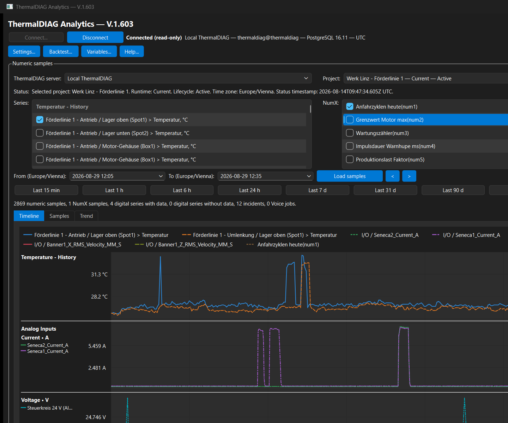Click the 28.2 °C axis label
The width and height of the screenshot is (508, 423).
point(99,296)
